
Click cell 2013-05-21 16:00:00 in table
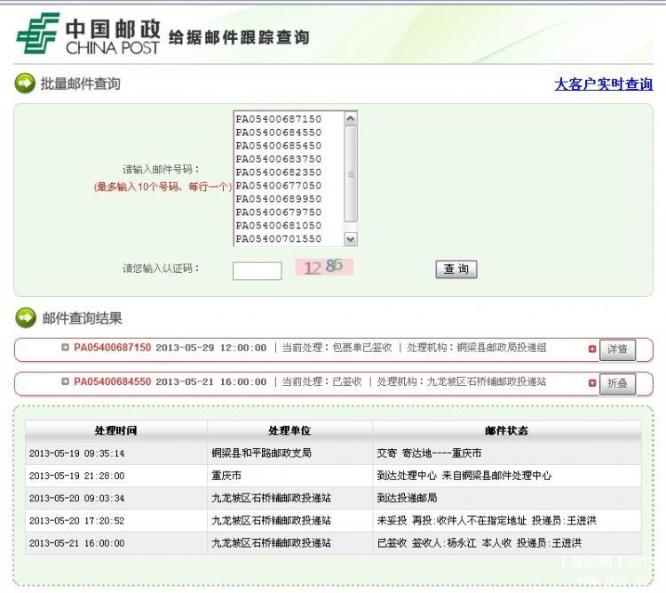click(116, 543)
